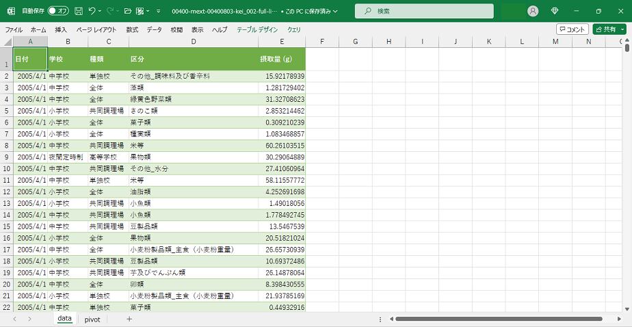This screenshot has width=632, height=327.
Task: Open the テーブル デザイン ribbon tab
Action: [257, 29]
